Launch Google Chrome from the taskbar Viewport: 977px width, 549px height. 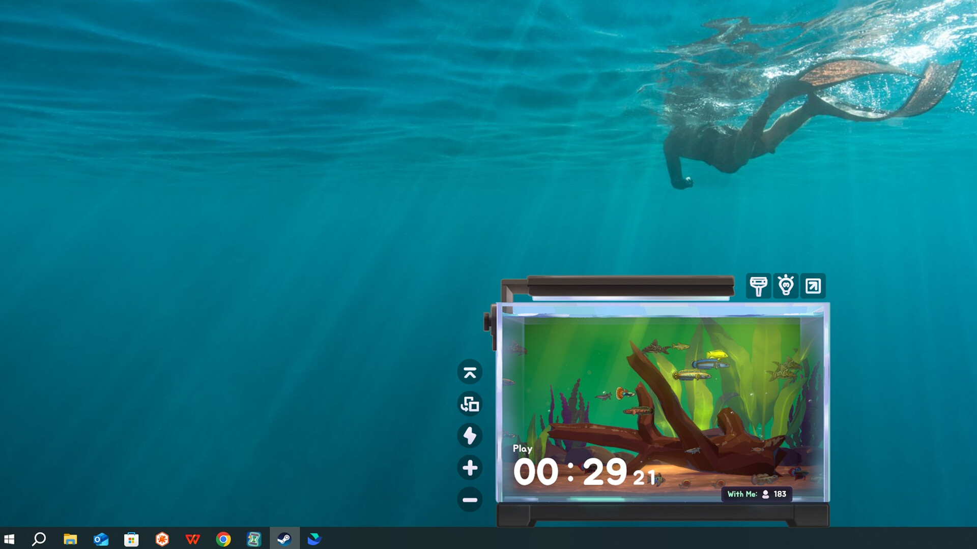223,539
